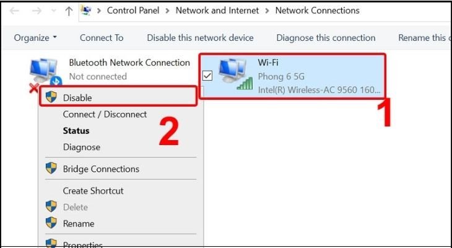452x248 pixels.
Task: Click the Wi-Fi network adapter icon
Action: [234, 76]
